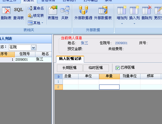Screen dimensions: 162x124
Task: Expand the arrow under 插入列
Action: (134, 24)
